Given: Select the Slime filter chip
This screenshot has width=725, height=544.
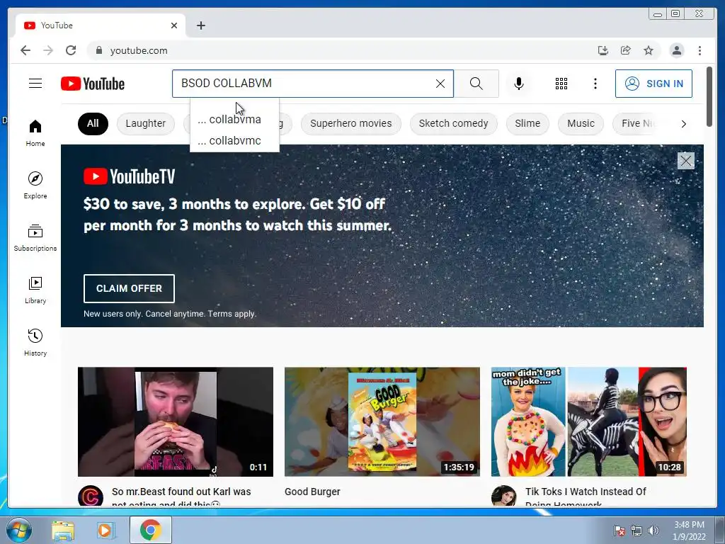Looking at the screenshot, I should point(527,123).
